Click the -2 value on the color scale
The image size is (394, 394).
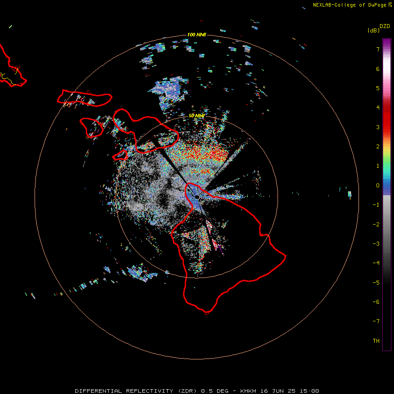[x=376, y=225]
